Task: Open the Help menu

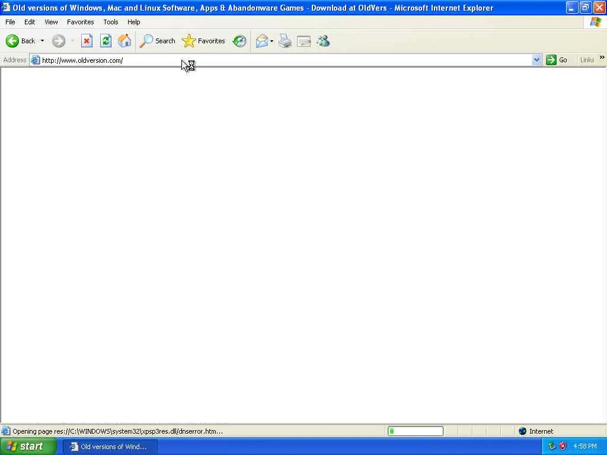Action: 134,22
